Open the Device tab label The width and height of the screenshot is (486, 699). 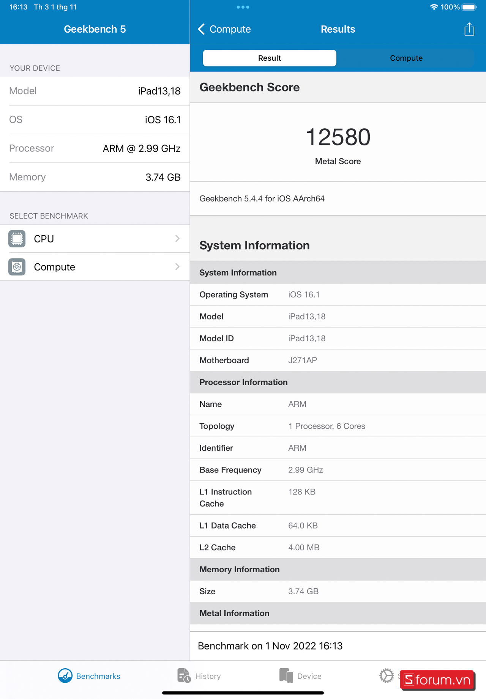pos(309,676)
